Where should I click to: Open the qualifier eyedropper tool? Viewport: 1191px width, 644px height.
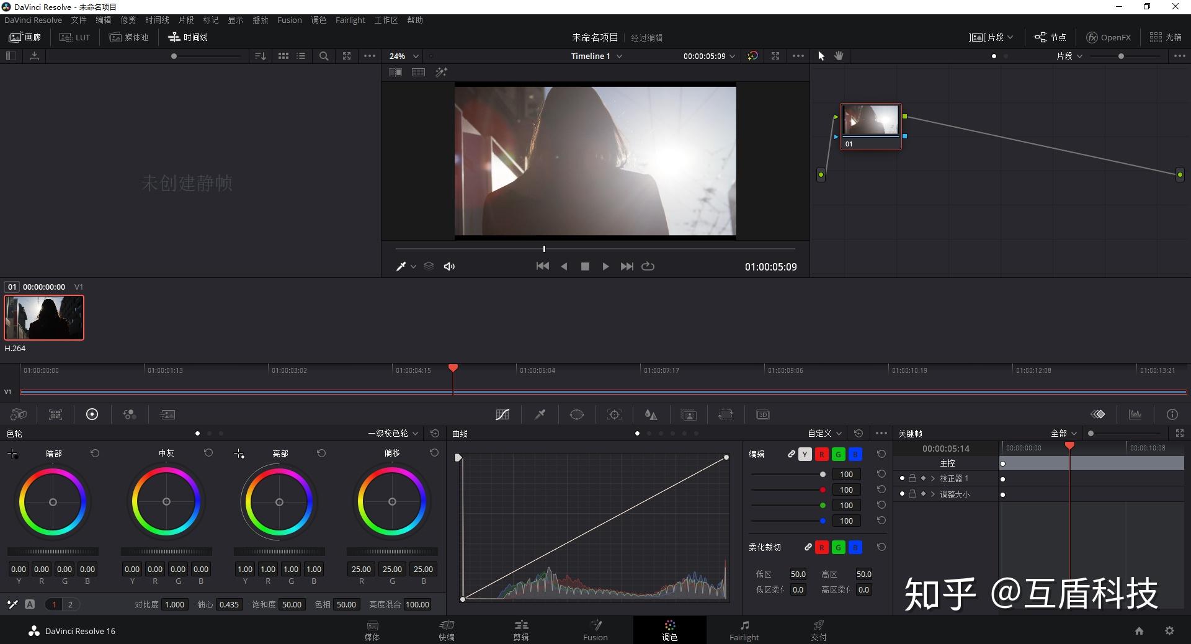(x=539, y=414)
